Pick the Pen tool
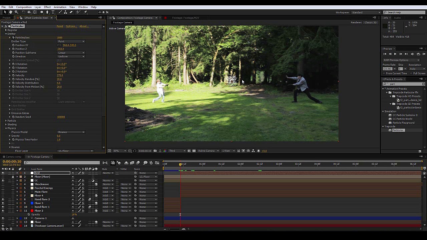 click(47, 12)
